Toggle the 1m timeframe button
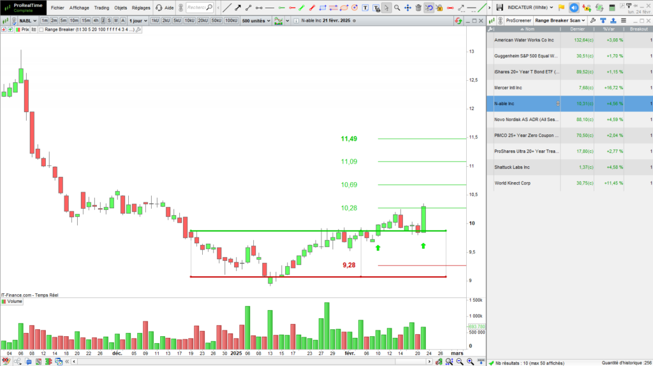 pyautogui.click(x=44, y=20)
